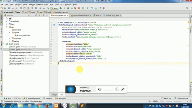Click the speaker icon in recorder
Image resolution: width=192 pixels, height=108 pixels.
click(x=100, y=89)
